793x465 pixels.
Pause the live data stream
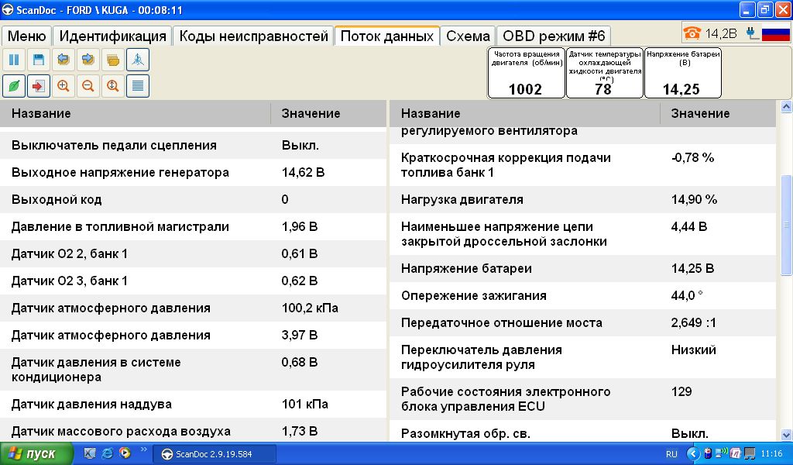coord(14,60)
